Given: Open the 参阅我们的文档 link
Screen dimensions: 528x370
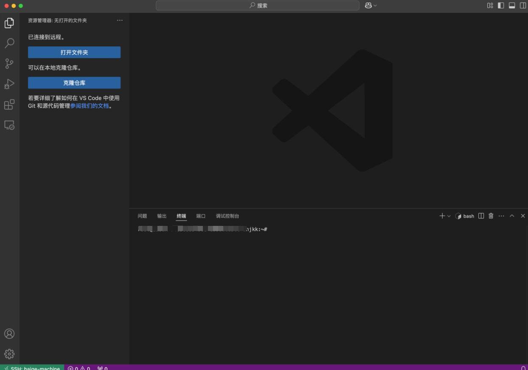Looking at the screenshot, I should (x=90, y=106).
